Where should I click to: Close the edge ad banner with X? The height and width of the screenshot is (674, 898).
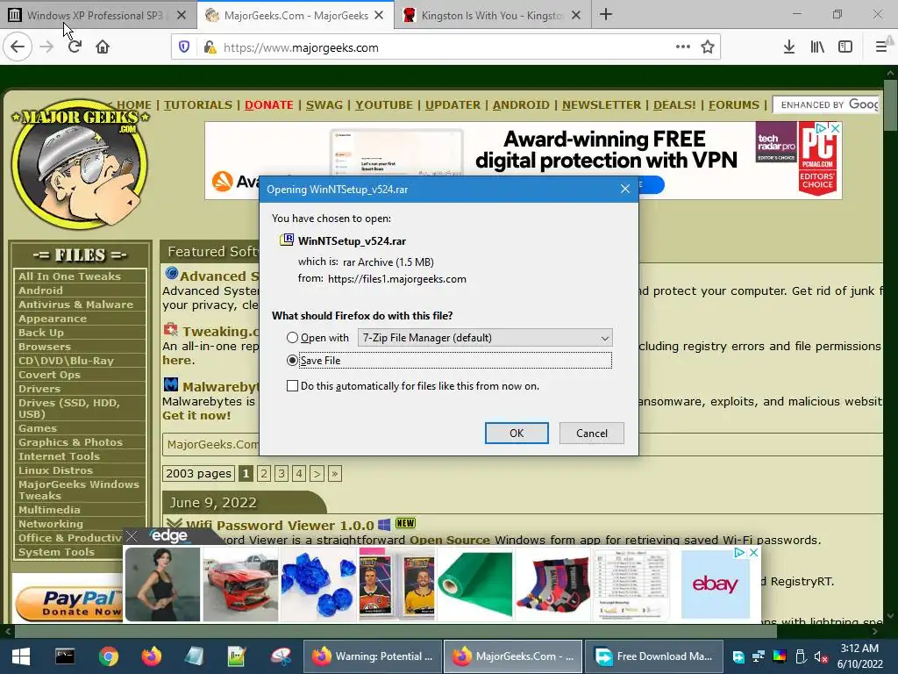pyautogui.click(x=132, y=536)
